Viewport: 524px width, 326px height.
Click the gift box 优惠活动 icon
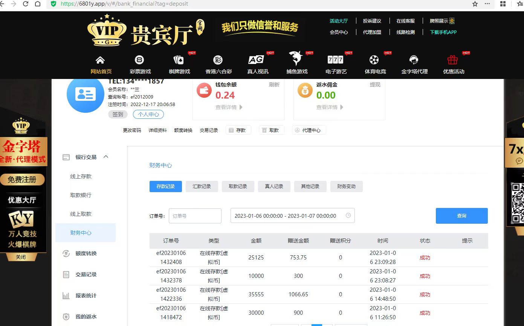coord(452,60)
